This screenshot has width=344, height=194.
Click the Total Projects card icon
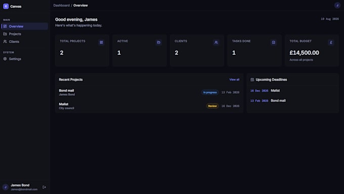click(101, 43)
